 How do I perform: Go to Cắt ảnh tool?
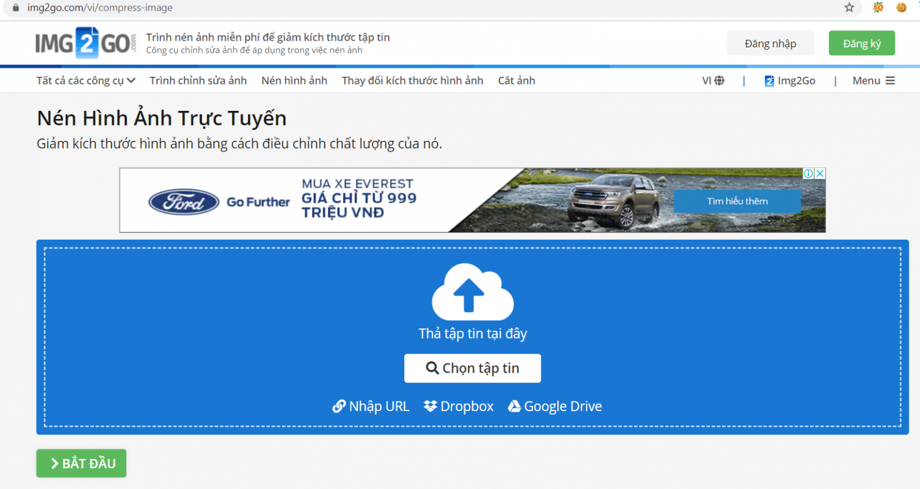tap(516, 80)
